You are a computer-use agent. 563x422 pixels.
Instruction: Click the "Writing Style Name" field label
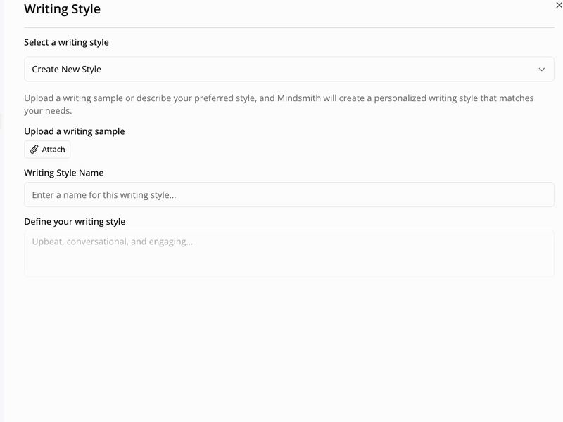pos(64,173)
